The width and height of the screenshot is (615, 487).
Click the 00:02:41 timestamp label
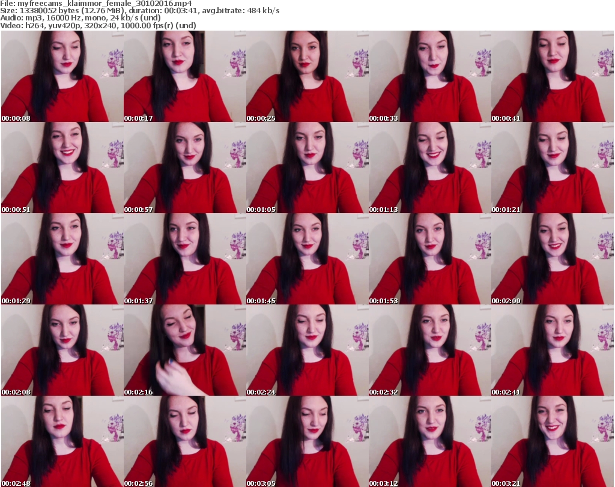click(x=506, y=392)
